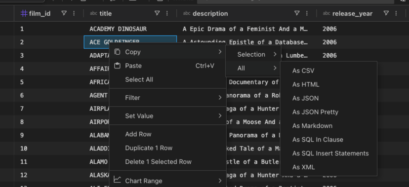Open release_year column options kebab menu
The width and height of the screenshot is (409, 187).
tap(396, 13)
